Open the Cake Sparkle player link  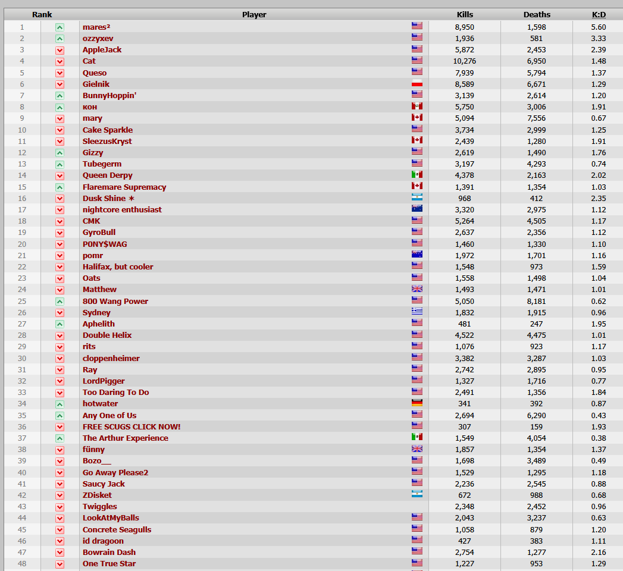(x=108, y=130)
